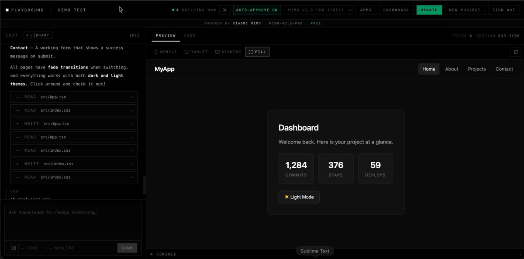Screen dimensions: 524x259
Task: Click the Demo Test project name
Action: click(x=72, y=10)
